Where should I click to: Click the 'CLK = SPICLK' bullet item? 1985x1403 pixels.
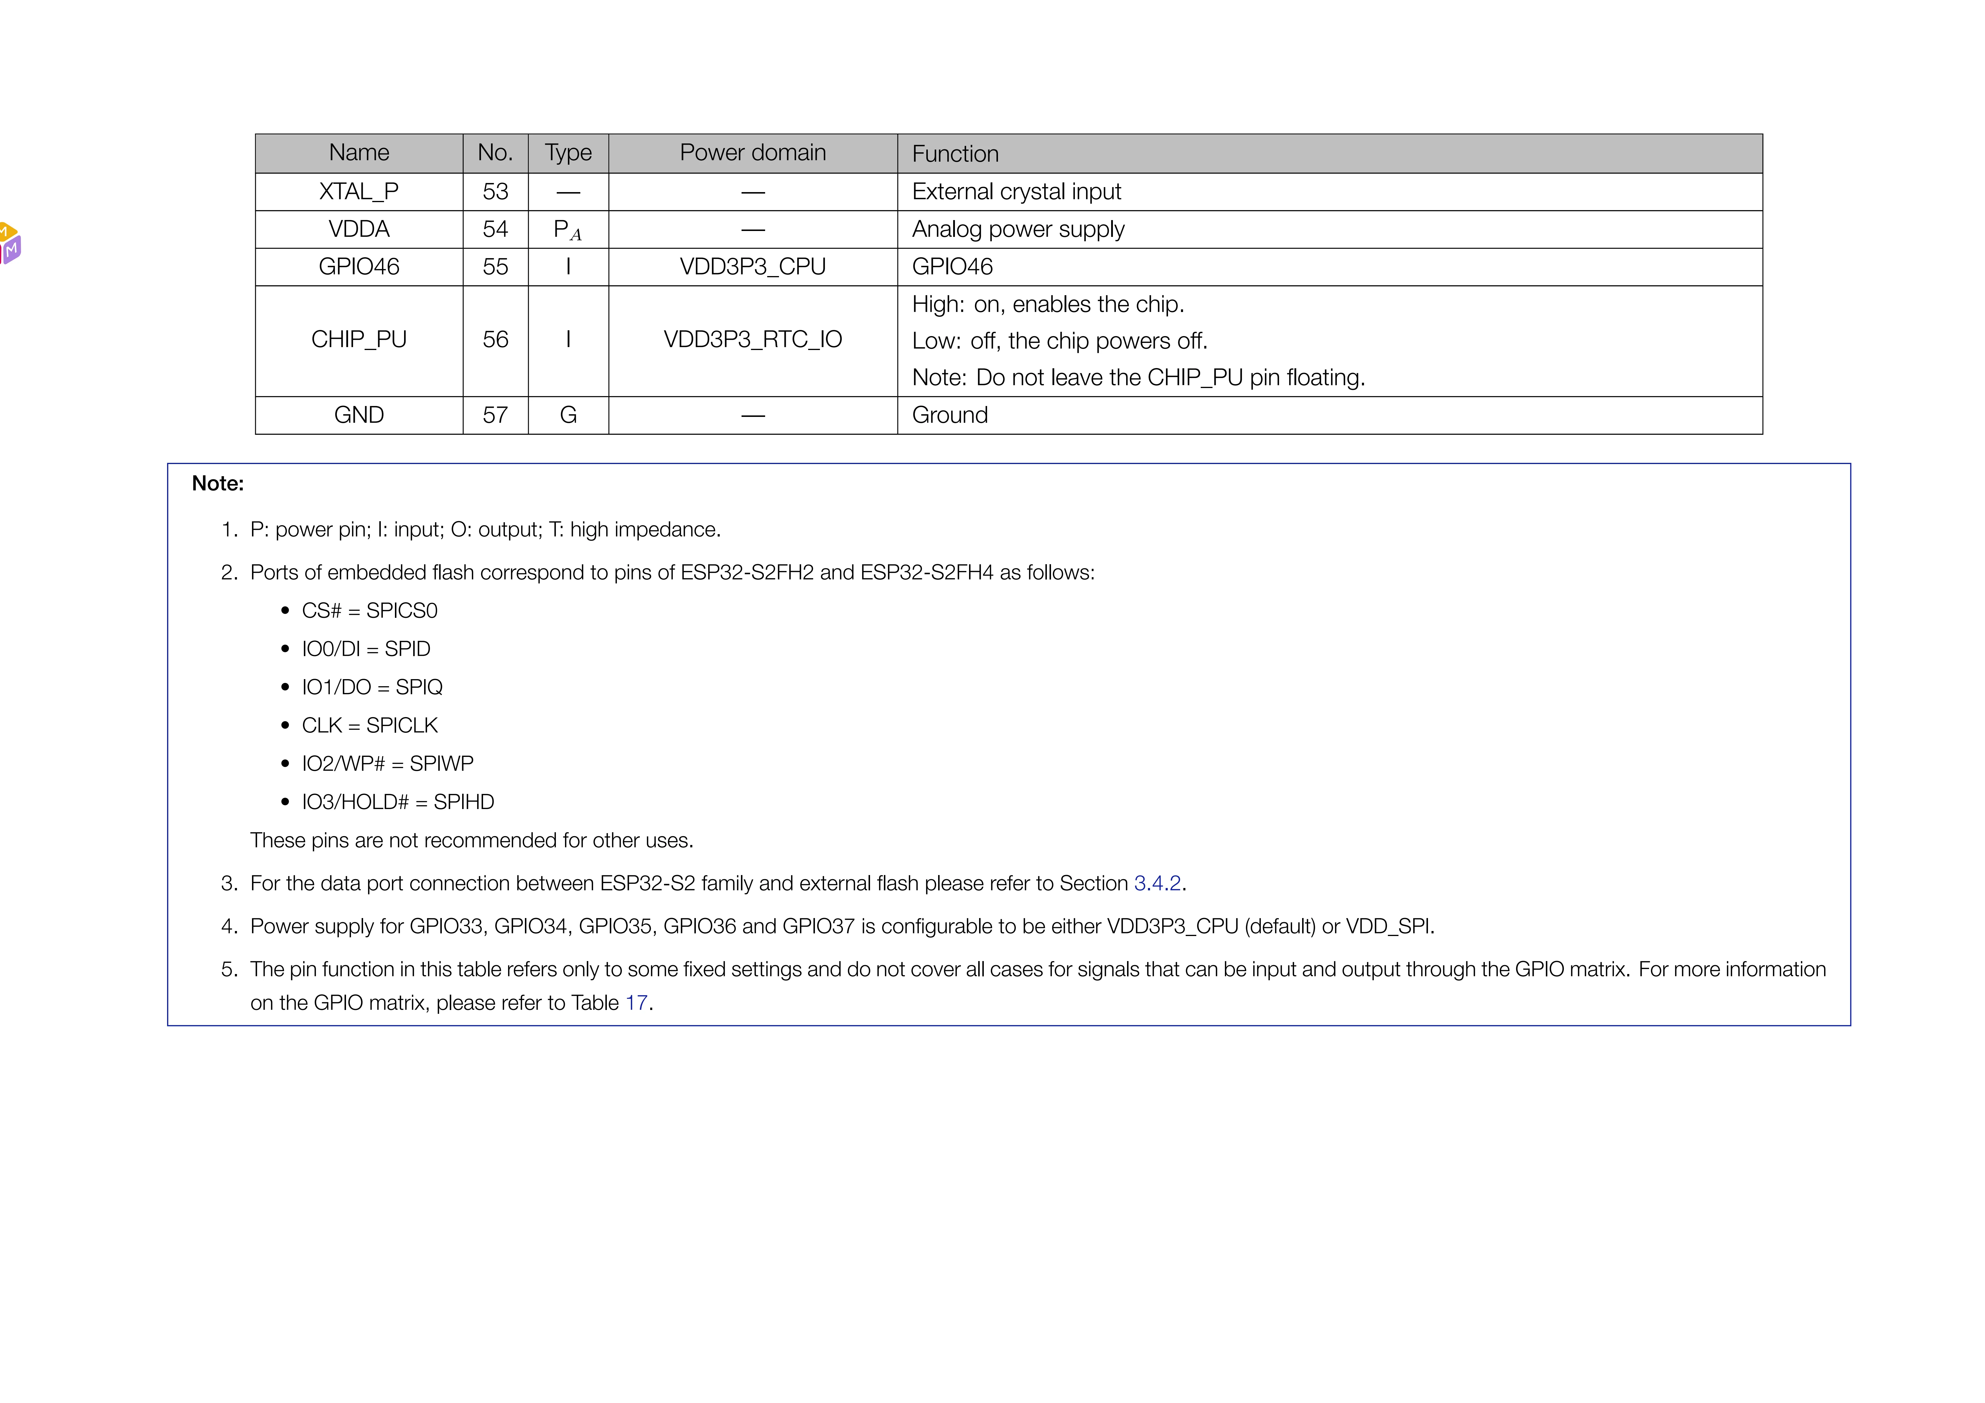pyautogui.click(x=369, y=725)
